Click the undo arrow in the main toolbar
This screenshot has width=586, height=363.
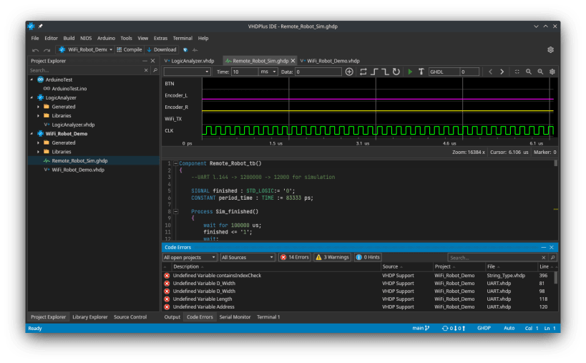(x=36, y=49)
